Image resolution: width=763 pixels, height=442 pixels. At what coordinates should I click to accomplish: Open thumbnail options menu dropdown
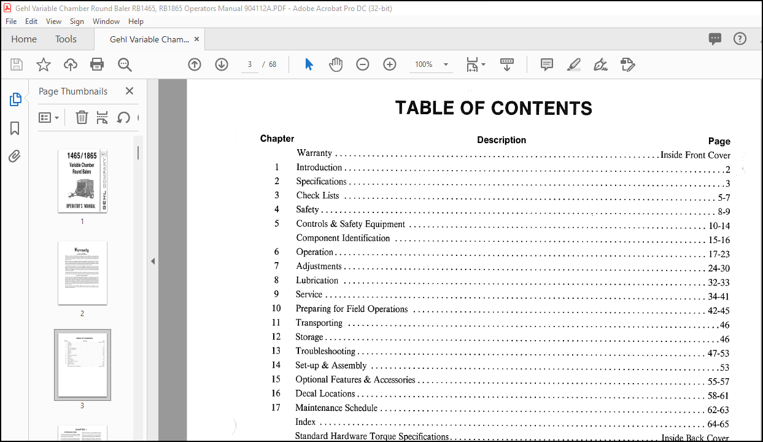[49, 117]
